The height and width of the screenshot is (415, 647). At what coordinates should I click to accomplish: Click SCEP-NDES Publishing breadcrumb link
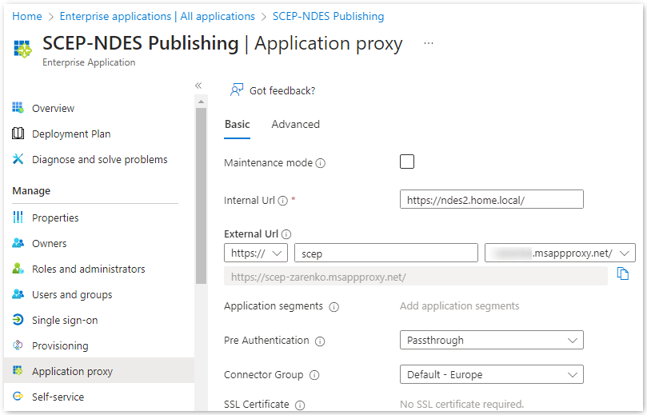pyautogui.click(x=328, y=16)
